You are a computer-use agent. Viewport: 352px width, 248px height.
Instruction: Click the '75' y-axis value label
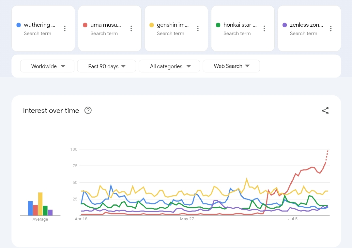[75, 166]
